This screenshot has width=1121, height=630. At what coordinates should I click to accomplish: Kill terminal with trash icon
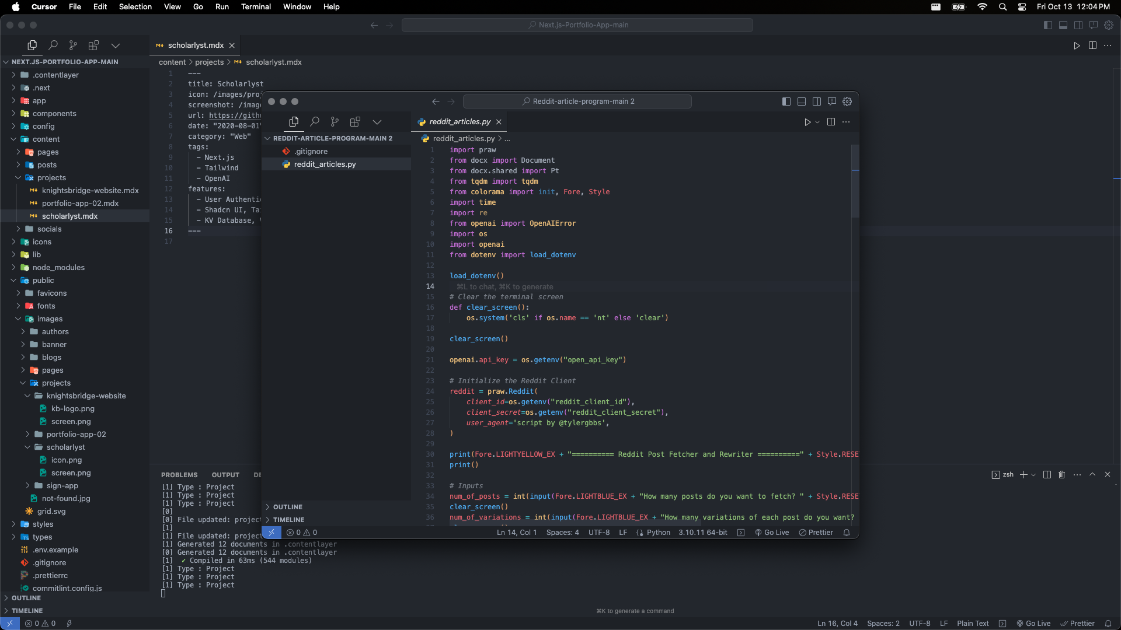point(1062,475)
